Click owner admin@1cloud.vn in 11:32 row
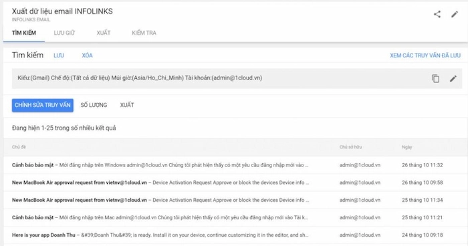This screenshot has width=468, height=246. pyautogui.click(x=360, y=165)
